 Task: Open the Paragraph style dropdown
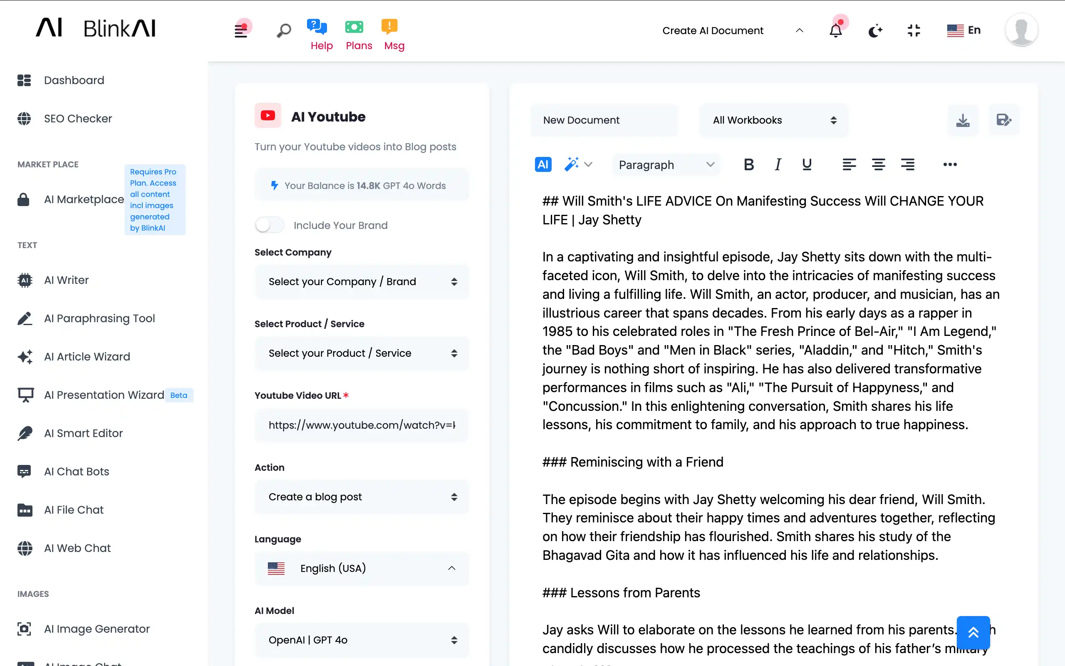(666, 165)
